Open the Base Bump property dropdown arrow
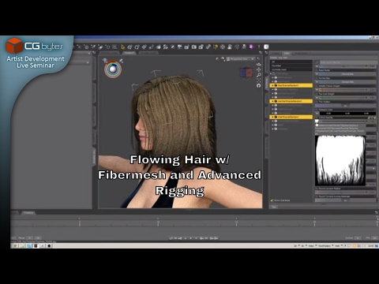Image resolution: width=379 pixels, height=284 pixels. pyautogui.click(x=317, y=74)
